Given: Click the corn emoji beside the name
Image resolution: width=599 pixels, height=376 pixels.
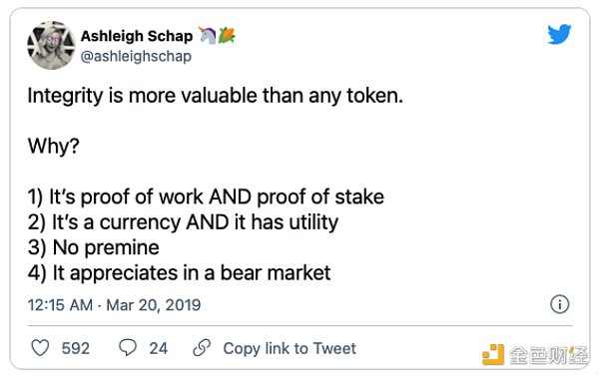Looking at the screenshot, I should pos(227,36).
